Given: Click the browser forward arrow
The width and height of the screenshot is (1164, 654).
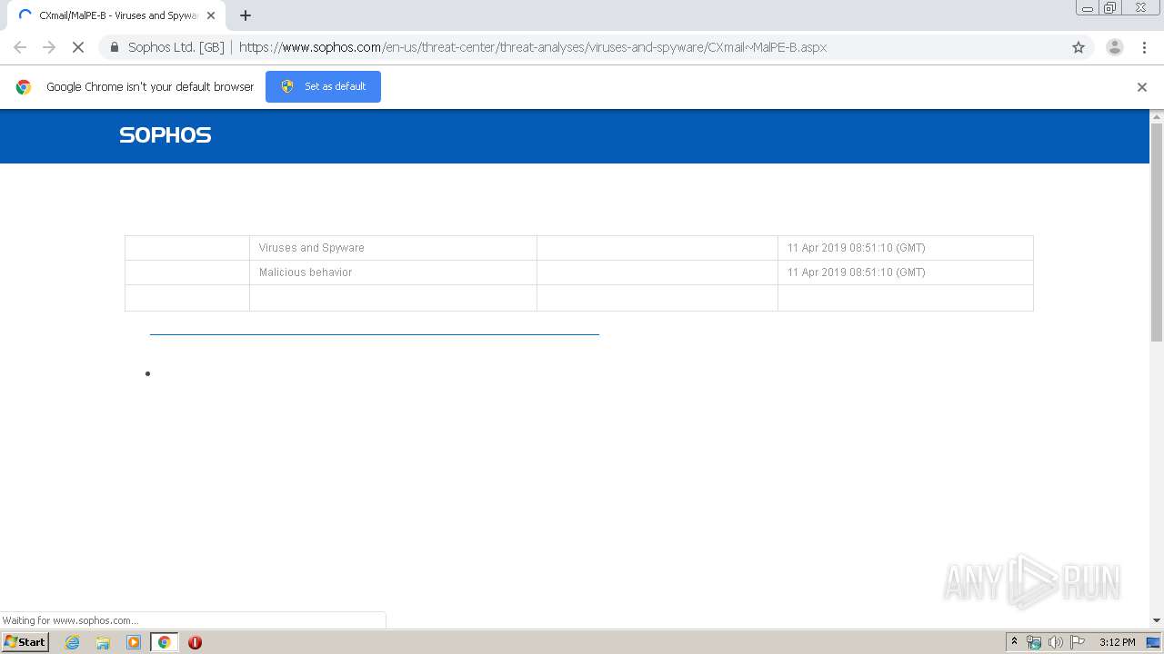Looking at the screenshot, I should tap(49, 47).
